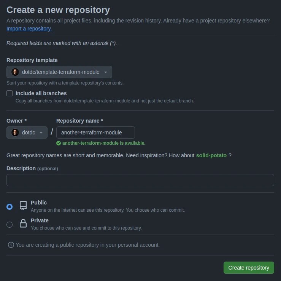Image resolution: width=281 pixels, height=281 pixels.
Task: Focus the Description input field
Action: pyautogui.click(x=140, y=180)
